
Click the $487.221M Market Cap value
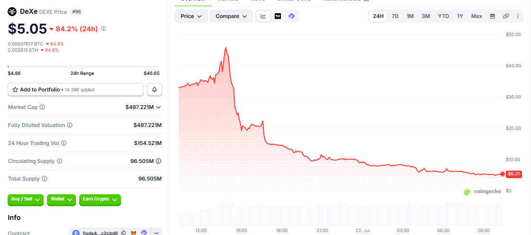click(x=140, y=107)
